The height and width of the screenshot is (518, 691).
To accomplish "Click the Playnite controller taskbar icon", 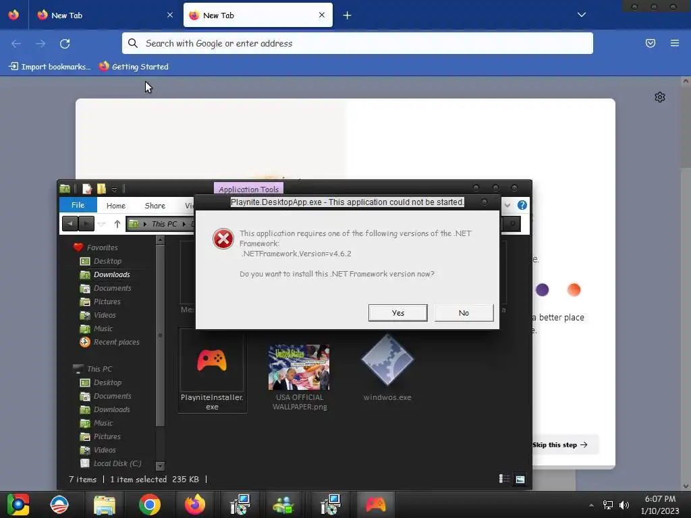I will (375, 505).
